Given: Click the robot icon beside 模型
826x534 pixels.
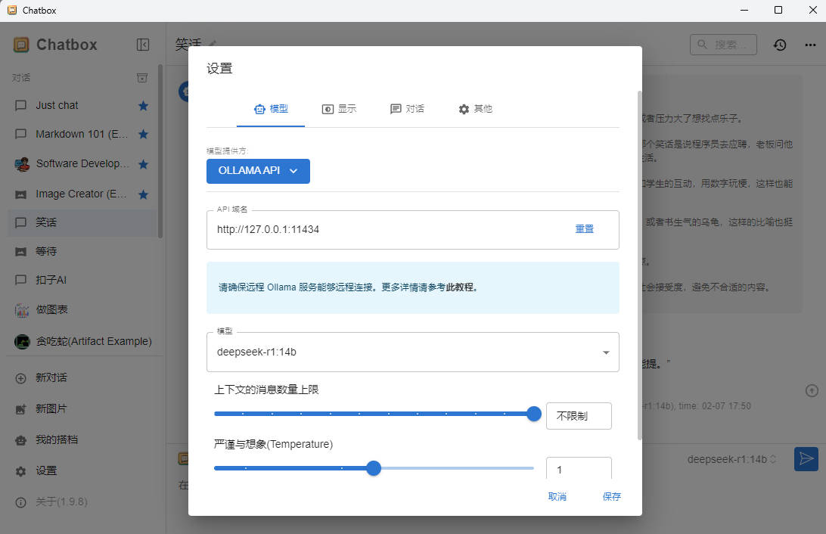Looking at the screenshot, I should [x=259, y=109].
